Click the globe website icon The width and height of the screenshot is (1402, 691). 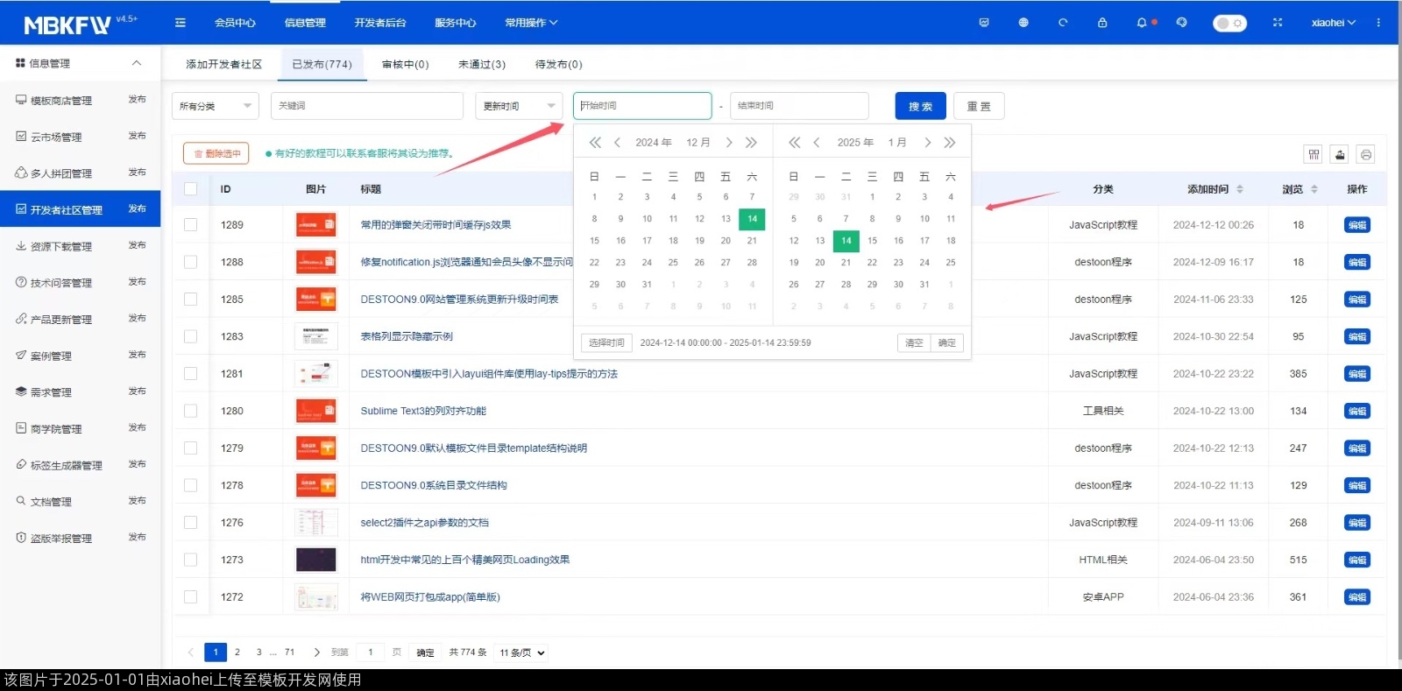coord(1023,23)
